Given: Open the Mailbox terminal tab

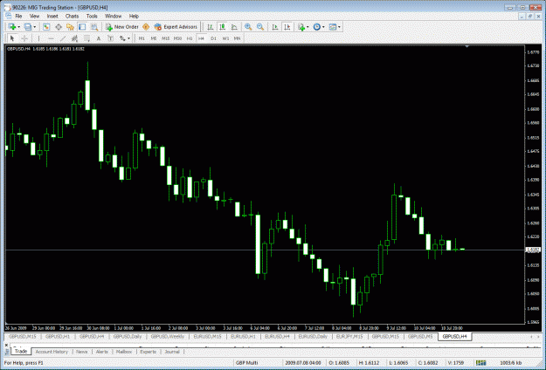Looking at the screenshot, I should pyautogui.click(x=124, y=352).
